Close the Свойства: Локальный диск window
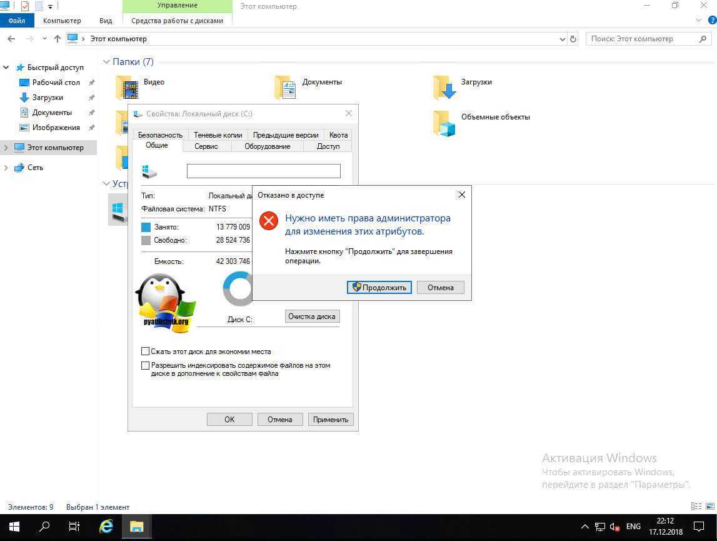This screenshot has height=541, width=717. [x=349, y=113]
